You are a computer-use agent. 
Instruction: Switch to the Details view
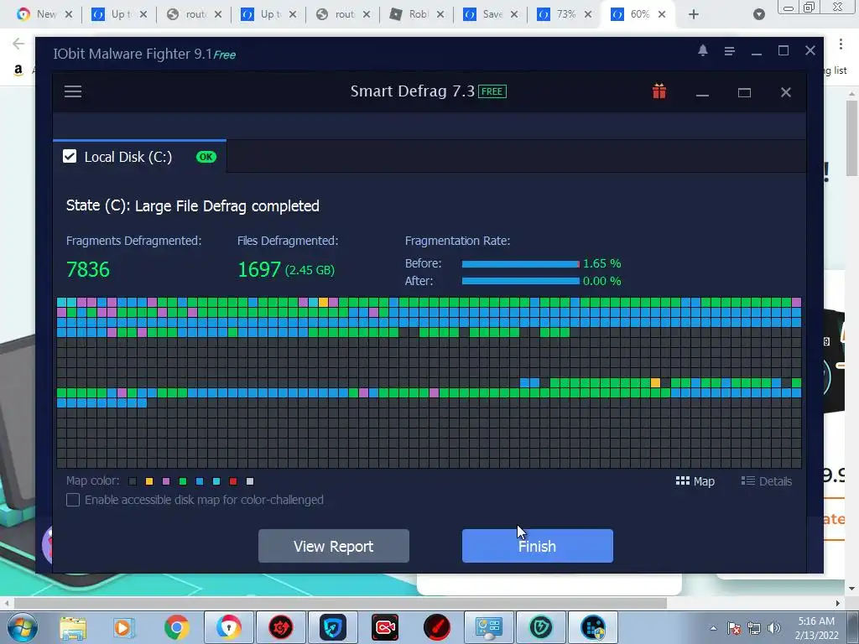[767, 481]
